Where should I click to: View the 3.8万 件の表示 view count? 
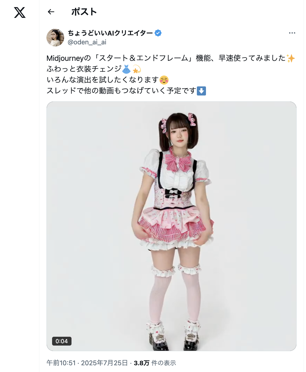point(155,363)
